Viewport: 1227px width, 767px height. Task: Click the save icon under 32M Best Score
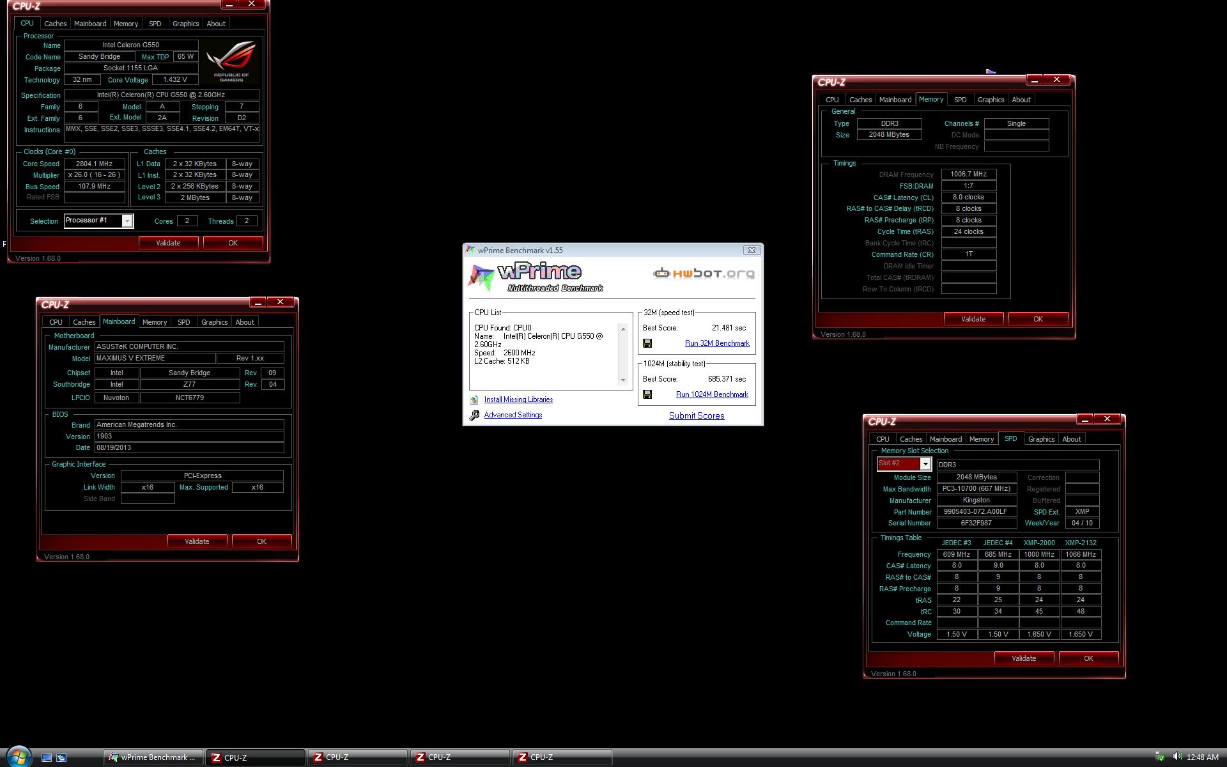(647, 343)
